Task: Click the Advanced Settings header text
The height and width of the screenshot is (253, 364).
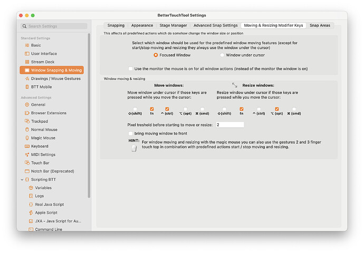Action: coord(36,98)
